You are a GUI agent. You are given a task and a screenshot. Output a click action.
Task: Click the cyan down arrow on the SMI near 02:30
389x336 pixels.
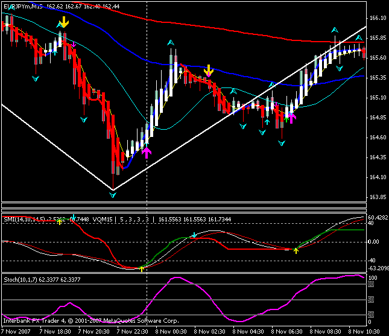[x=194, y=235]
